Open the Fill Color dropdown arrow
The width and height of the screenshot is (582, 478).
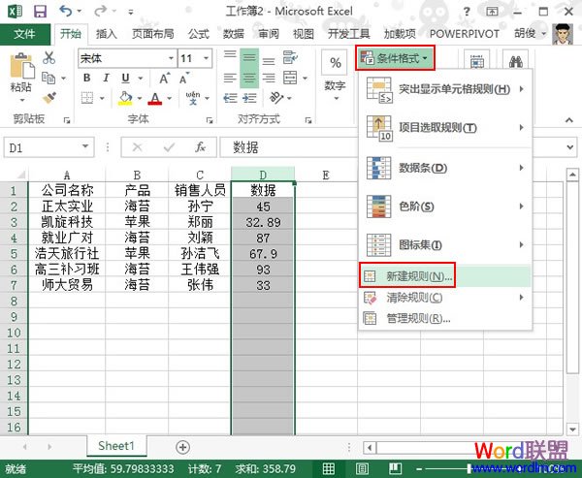[140, 98]
